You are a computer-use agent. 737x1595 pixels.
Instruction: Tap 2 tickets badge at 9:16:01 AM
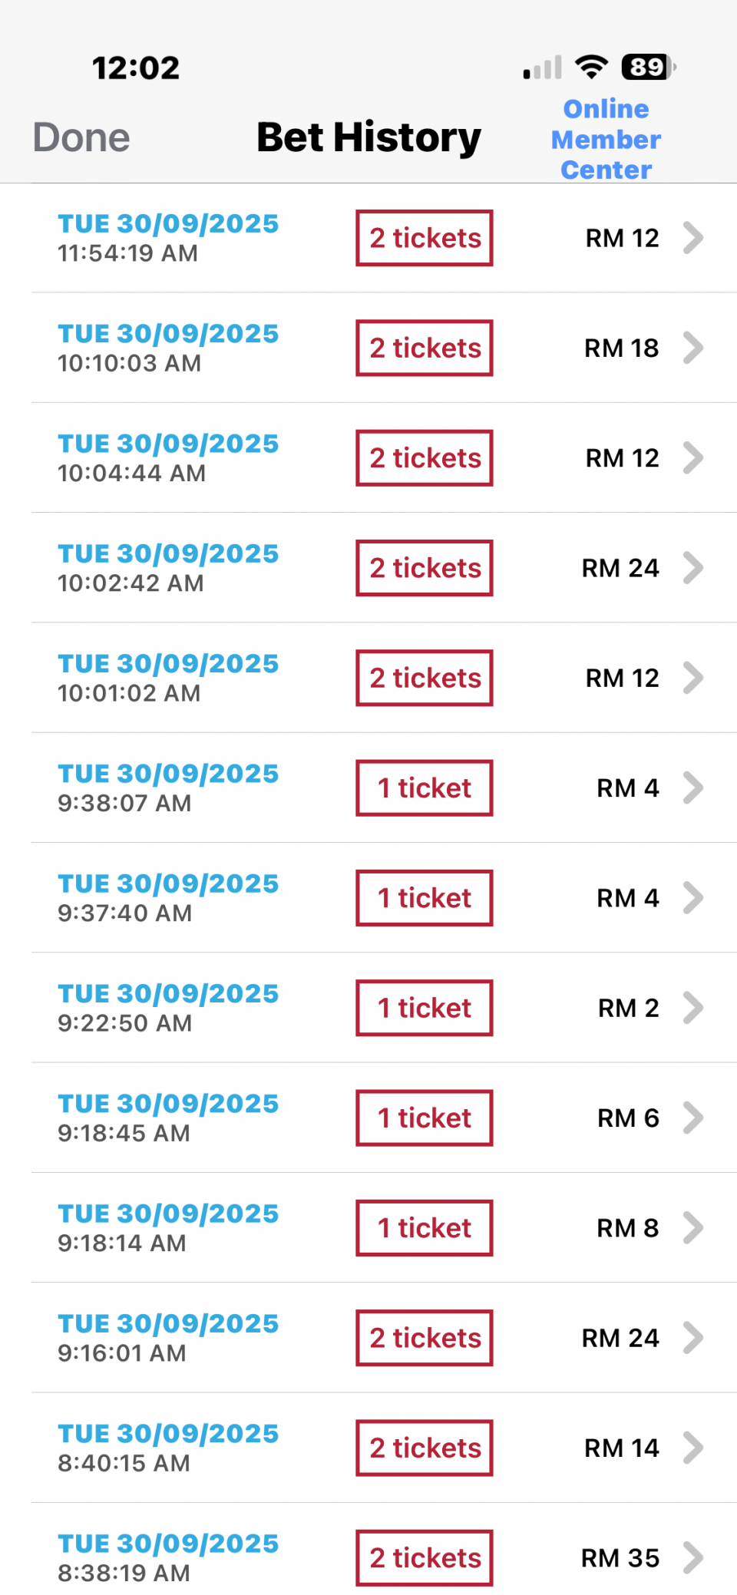(425, 1338)
